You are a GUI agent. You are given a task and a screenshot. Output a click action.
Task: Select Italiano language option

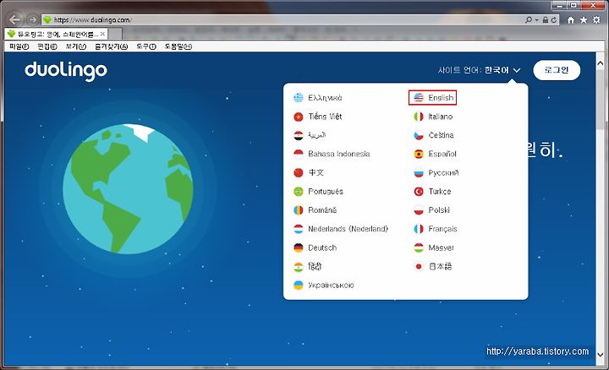tap(441, 117)
